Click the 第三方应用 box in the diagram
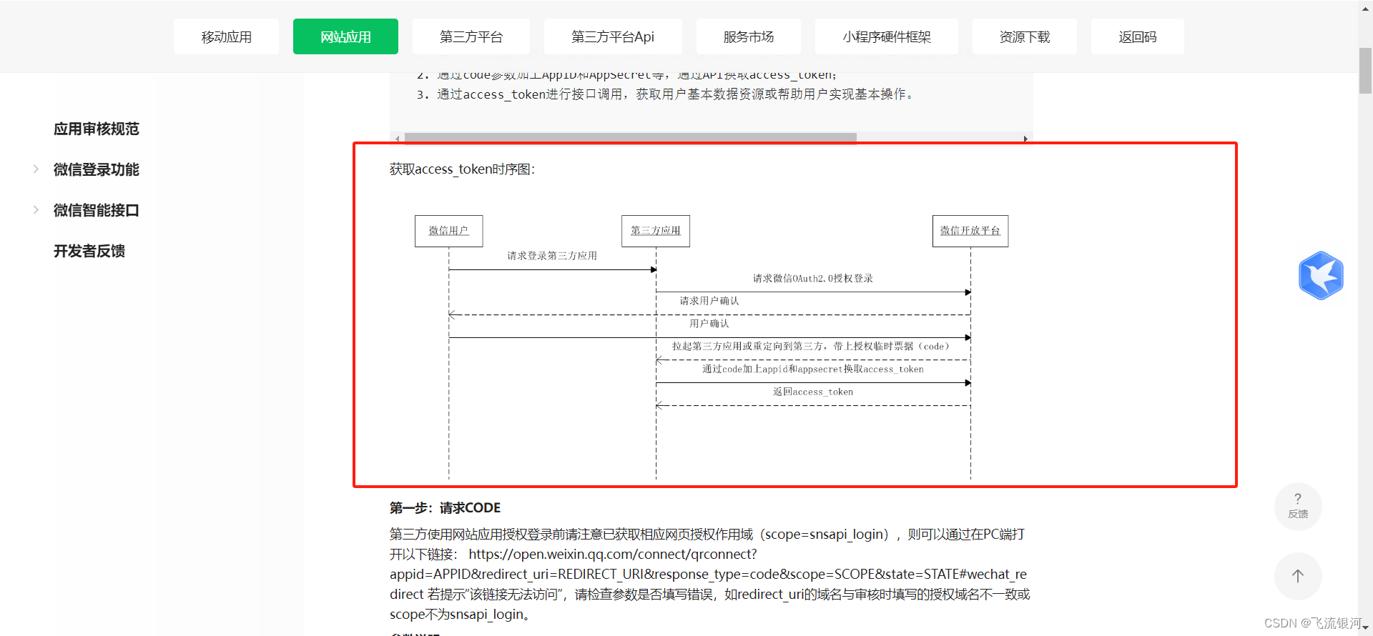The height and width of the screenshot is (636, 1373). 656,231
